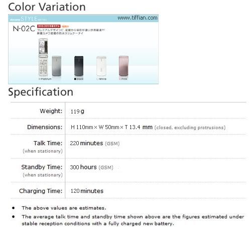Click the Specification heading
This screenshot has height=227, width=251.
[41, 92]
